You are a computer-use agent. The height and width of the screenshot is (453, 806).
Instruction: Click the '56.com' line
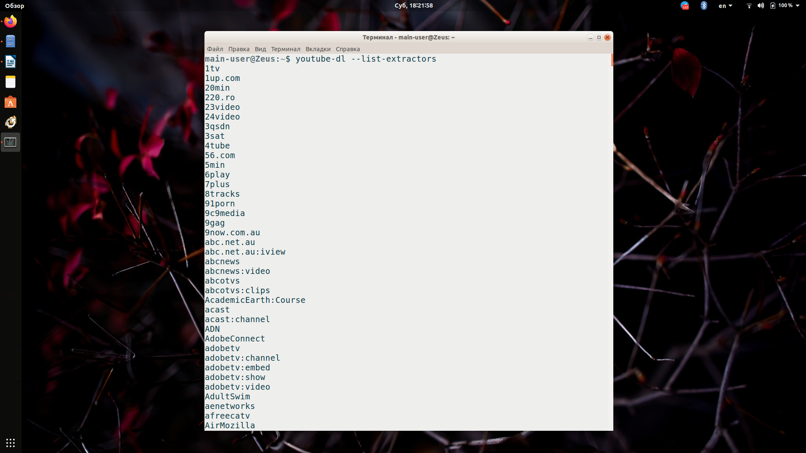point(220,156)
